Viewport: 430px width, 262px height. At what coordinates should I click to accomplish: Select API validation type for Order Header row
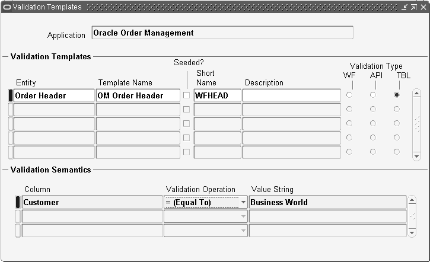(x=373, y=95)
